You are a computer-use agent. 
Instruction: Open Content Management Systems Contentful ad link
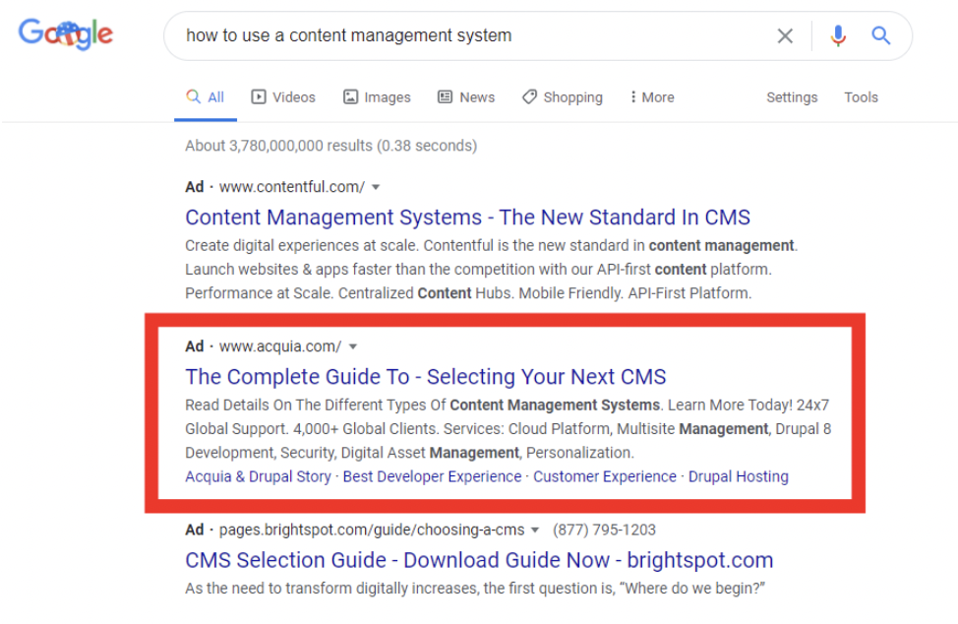click(x=467, y=218)
